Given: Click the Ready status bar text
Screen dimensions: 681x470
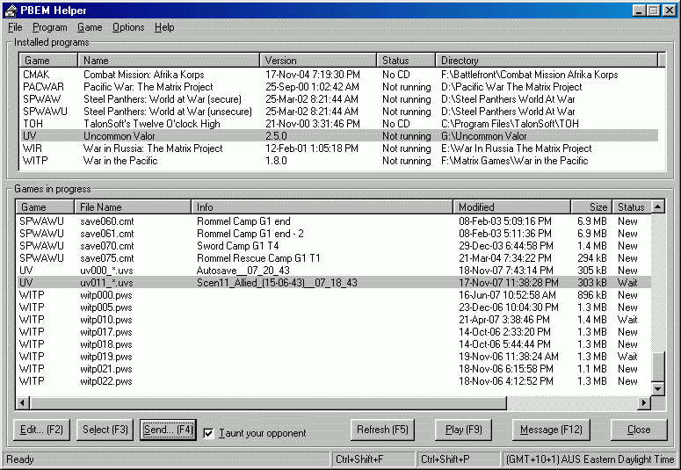Looking at the screenshot, I should (x=20, y=459).
